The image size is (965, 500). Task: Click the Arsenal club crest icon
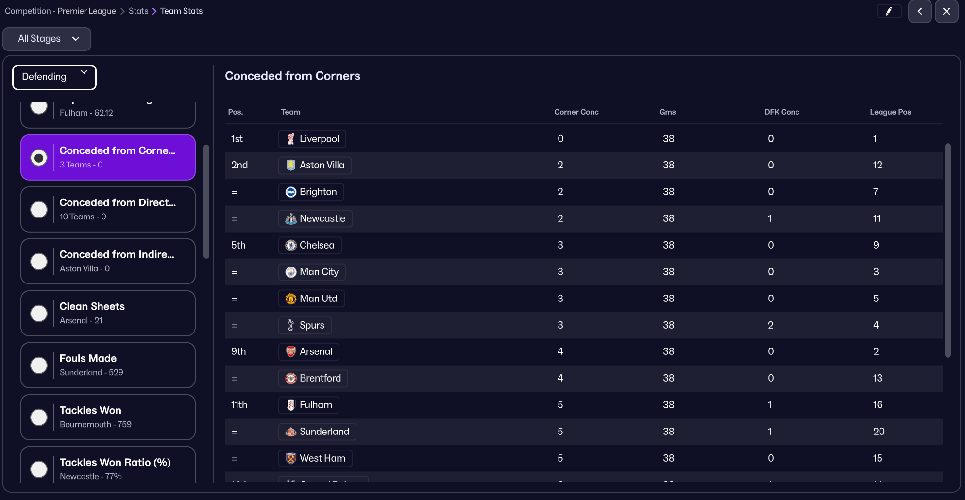291,352
